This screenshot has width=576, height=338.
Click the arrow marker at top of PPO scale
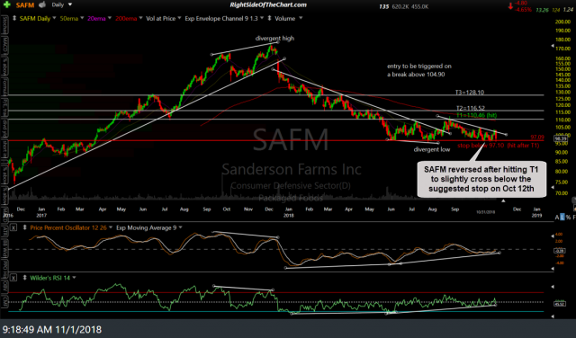553,236
